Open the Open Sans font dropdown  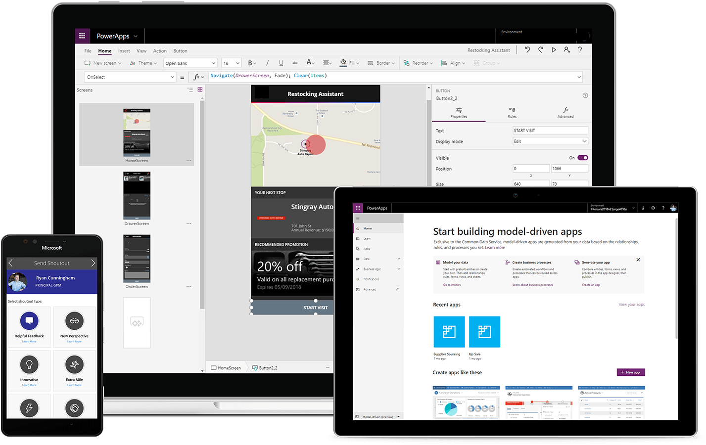point(190,63)
